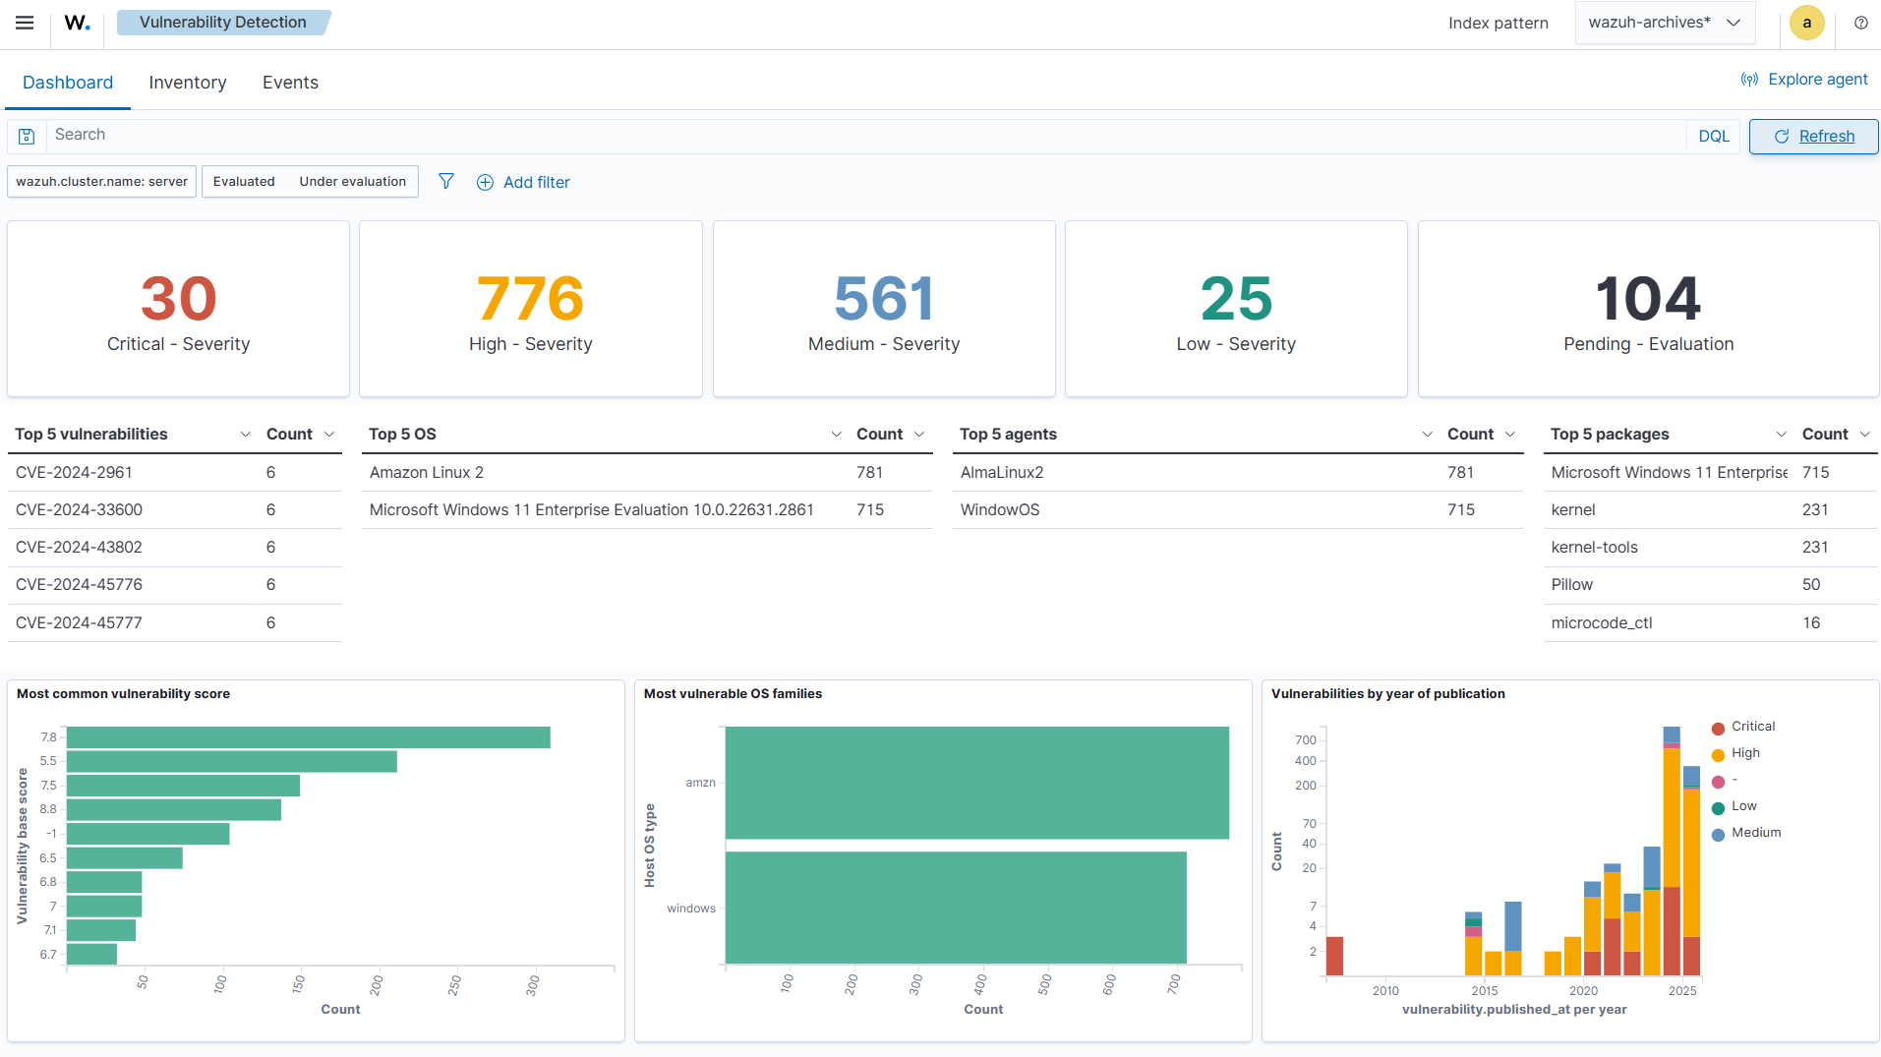This screenshot has width=1881, height=1057.
Task: Toggle the Under evaluation filter option
Action: pyautogui.click(x=352, y=181)
